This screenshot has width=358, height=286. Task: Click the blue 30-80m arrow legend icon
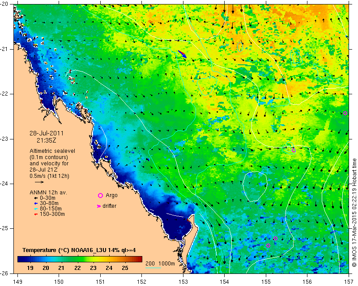coord(36,203)
